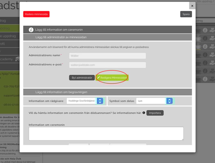Open Redigera Minnessidan green button
Image resolution: width=215 pixels, height=163 pixels.
(x=112, y=78)
